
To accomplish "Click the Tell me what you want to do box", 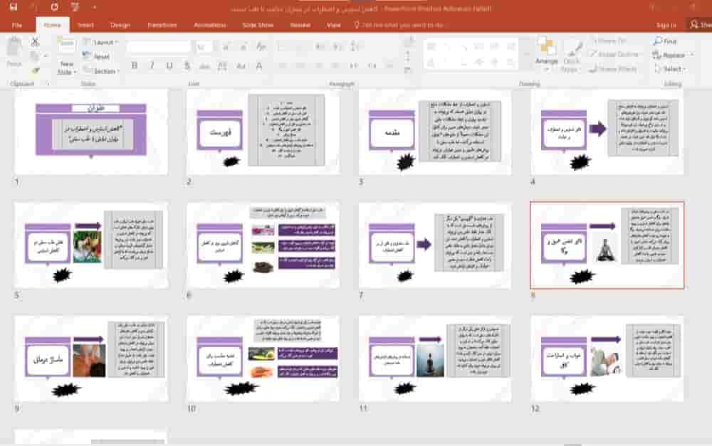I will (x=399, y=25).
